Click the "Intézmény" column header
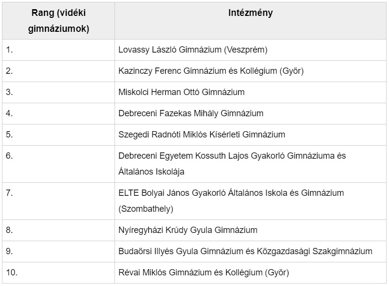389x286 pixels. pyautogui.click(x=250, y=14)
